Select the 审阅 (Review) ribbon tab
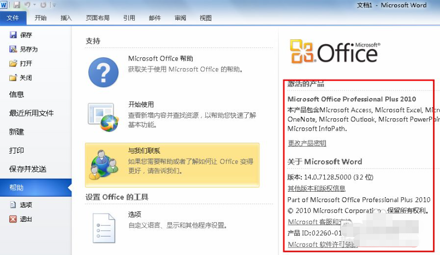Viewport: 440px width, 255px height. tap(180, 17)
